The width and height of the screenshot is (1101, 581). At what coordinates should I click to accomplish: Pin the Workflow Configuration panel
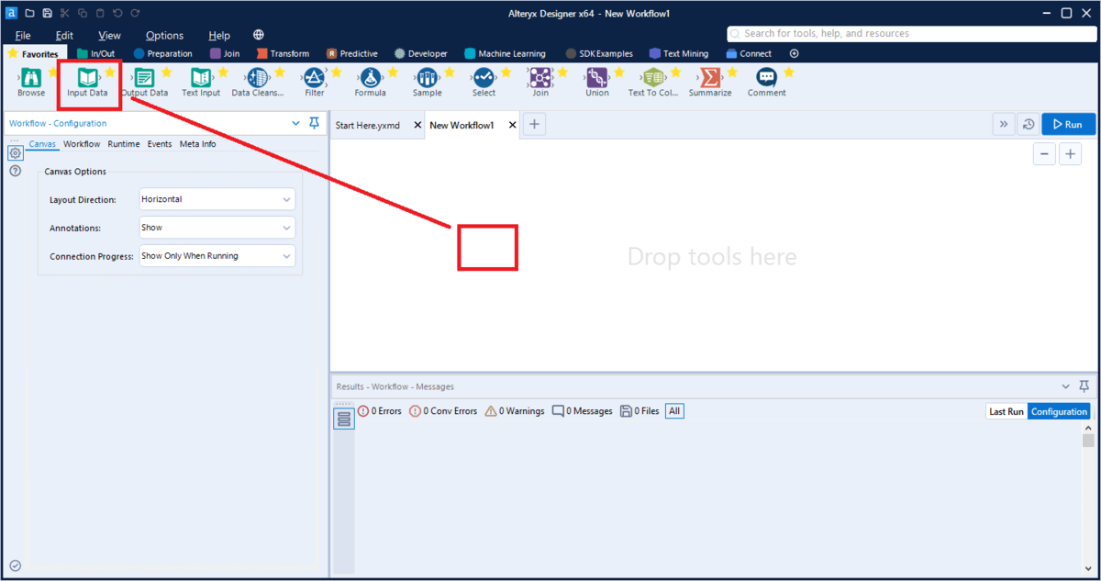[314, 123]
